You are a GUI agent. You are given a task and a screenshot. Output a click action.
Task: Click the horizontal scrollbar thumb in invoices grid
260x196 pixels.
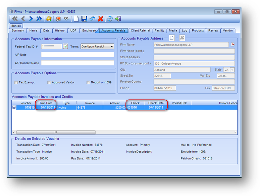pyautogui.click(x=56, y=132)
